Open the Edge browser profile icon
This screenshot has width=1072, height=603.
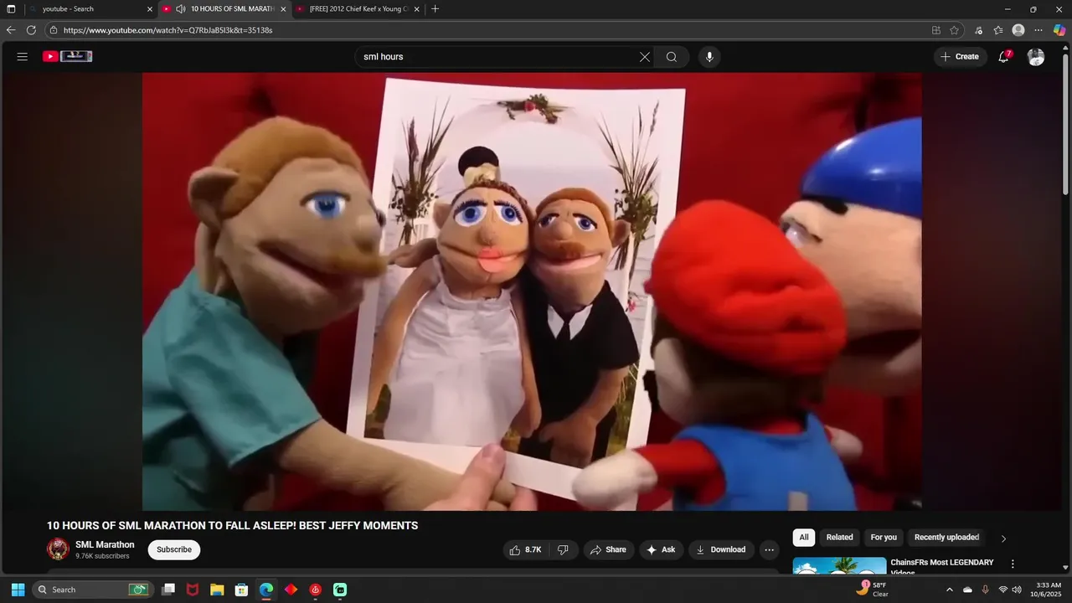1018,30
